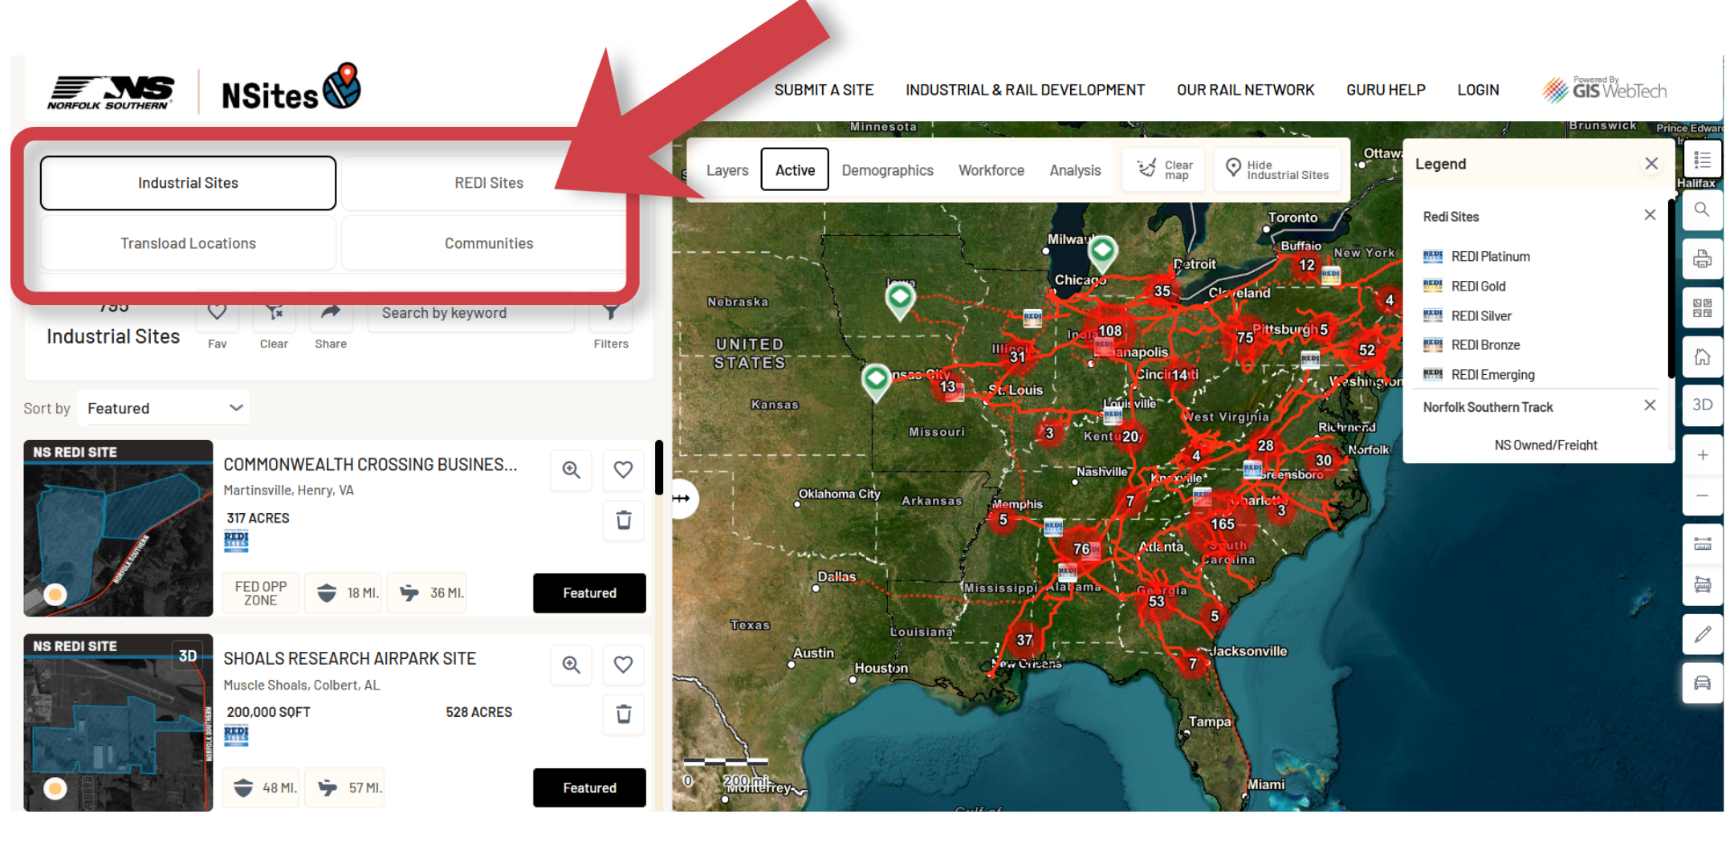The height and width of the screenshot is (867, 1734).
Task: Click REDI Platinum in the legend
Action: (x=1476, y=257)
